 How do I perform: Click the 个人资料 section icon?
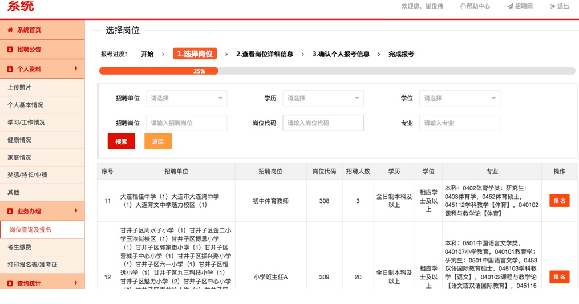click(x=10, y=69)
